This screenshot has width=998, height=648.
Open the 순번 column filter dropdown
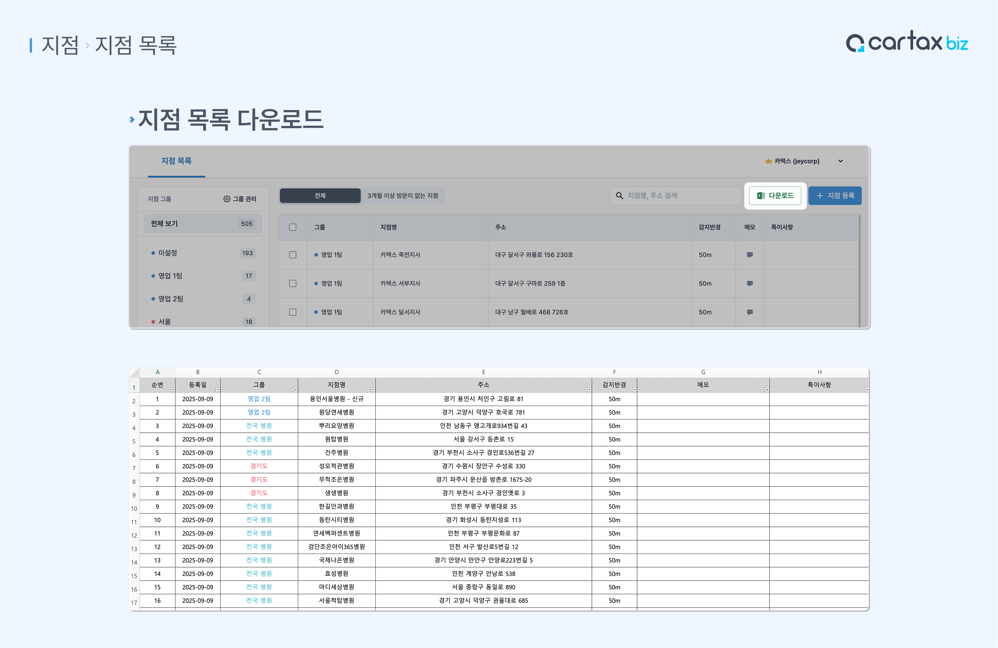(x=173, y=390)
